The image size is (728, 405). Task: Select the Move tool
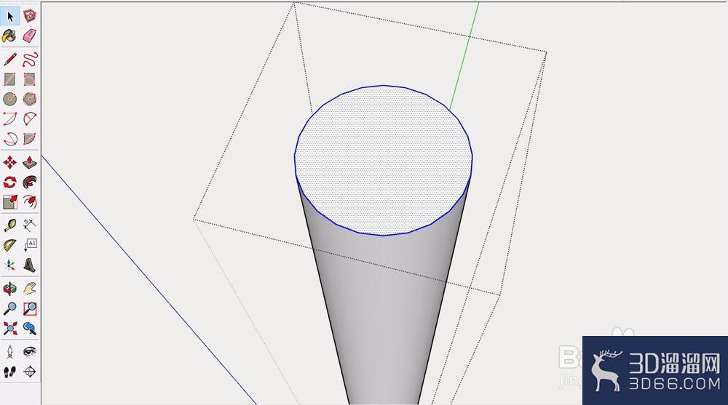click(x=10, y=162)
